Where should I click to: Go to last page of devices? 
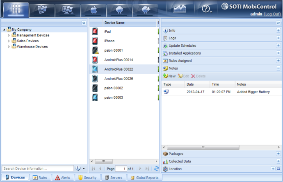click(x=147, y=168)
